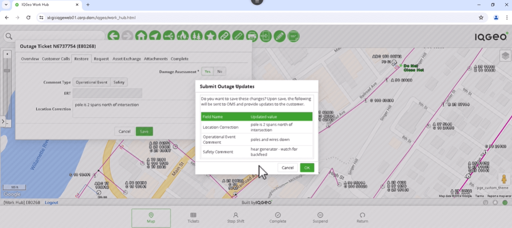Choose Safety comment type
Image resolution: width=512 pixels, height=228 pixels.
tap(119, 82)
